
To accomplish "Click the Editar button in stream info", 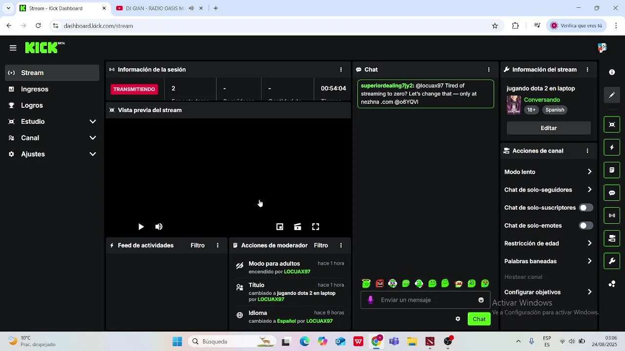I will pyautogui.click(x=549, y=128).
